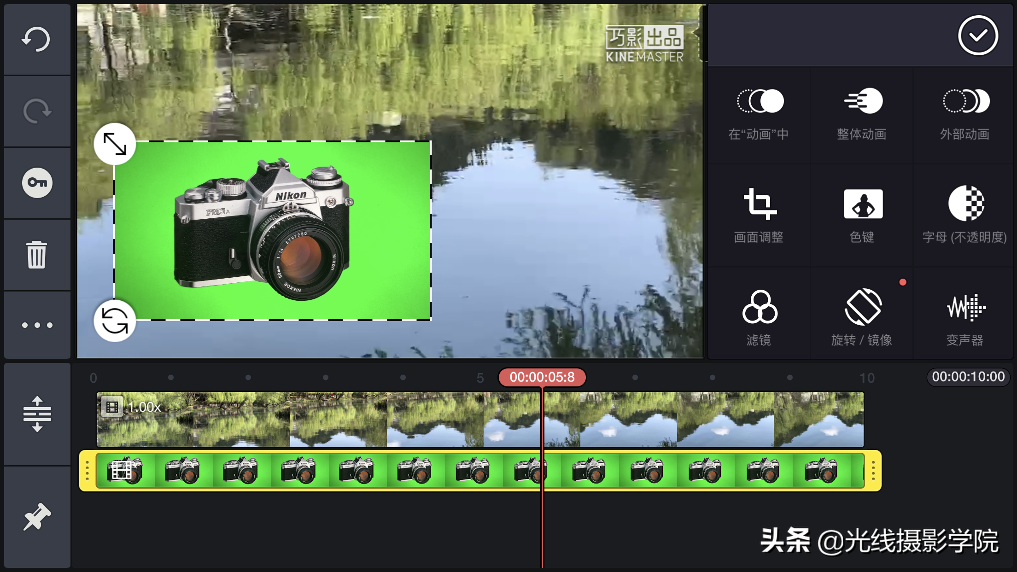Image resolution: width=1017 pixels, height=572 pixels.
Task: Tap the 1.00x speed label on video clip
Action: (x=144, y=407)
